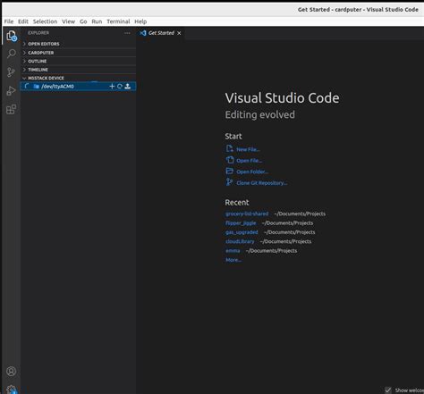Image resolution: width=424 pixels, height=394 pixels.
Task: Expand the CARDPUTER folder section
Action: point(78,53)
